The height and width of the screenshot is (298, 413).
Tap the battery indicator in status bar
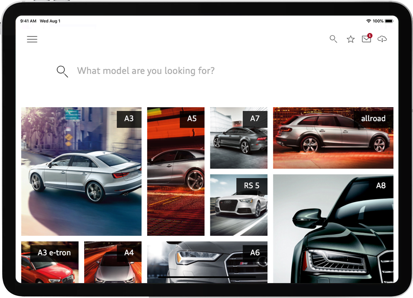coord(389,21)
